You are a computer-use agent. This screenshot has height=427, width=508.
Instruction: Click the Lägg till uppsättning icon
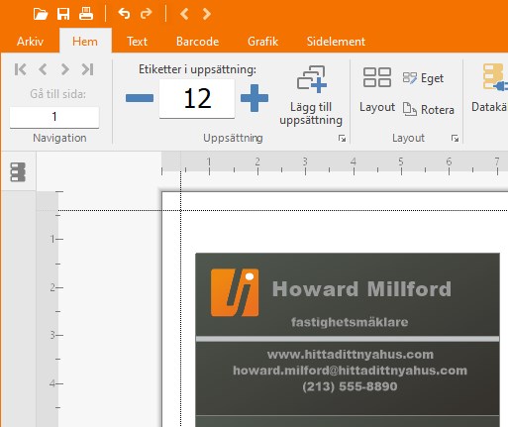click(x=312, y=79)
